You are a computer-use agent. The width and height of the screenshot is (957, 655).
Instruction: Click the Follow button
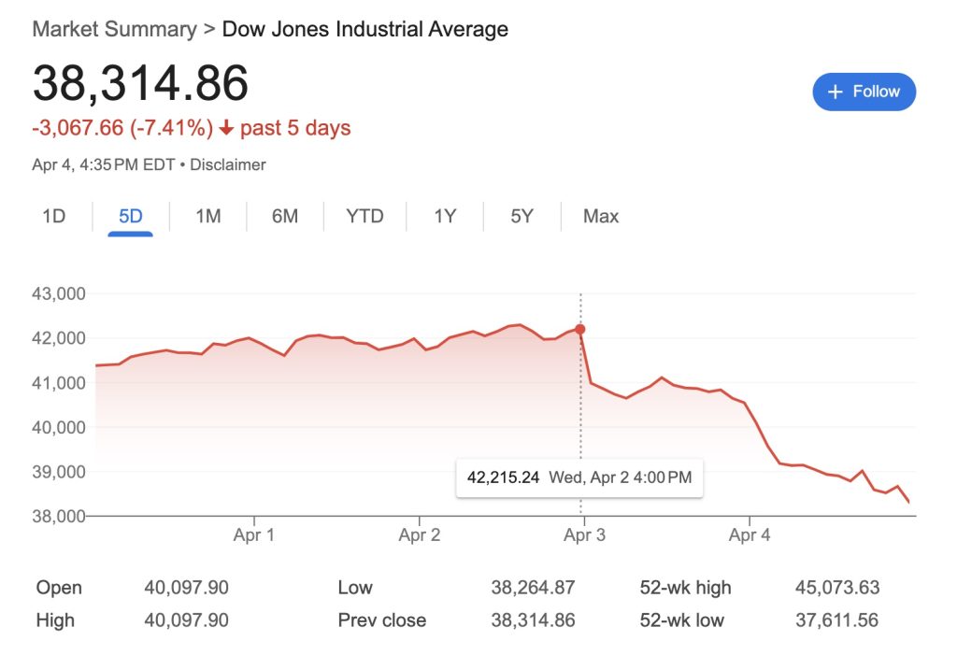point(864,92)
